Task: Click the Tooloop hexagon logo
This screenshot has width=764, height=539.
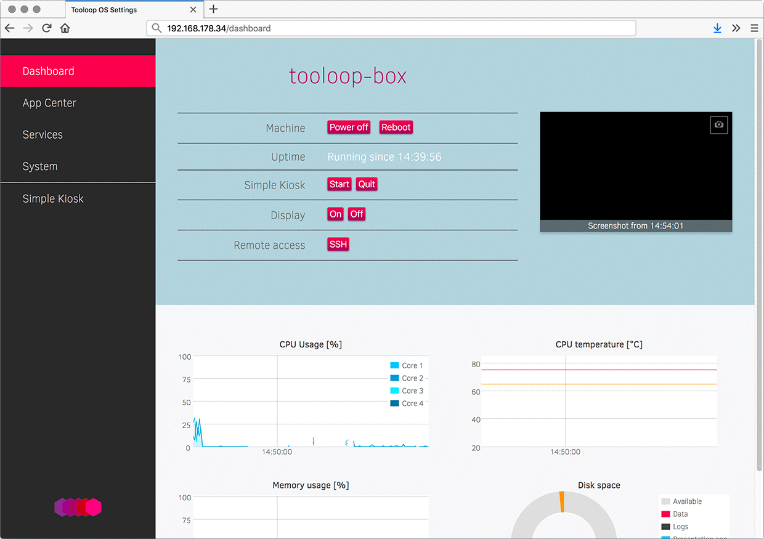Action: pyautogui.click(x=78, y=507)
